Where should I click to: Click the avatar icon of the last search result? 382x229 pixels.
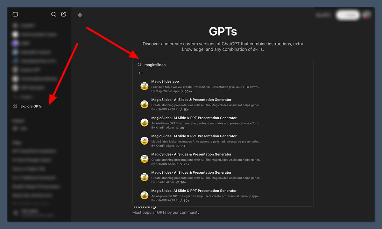point(144,195)
